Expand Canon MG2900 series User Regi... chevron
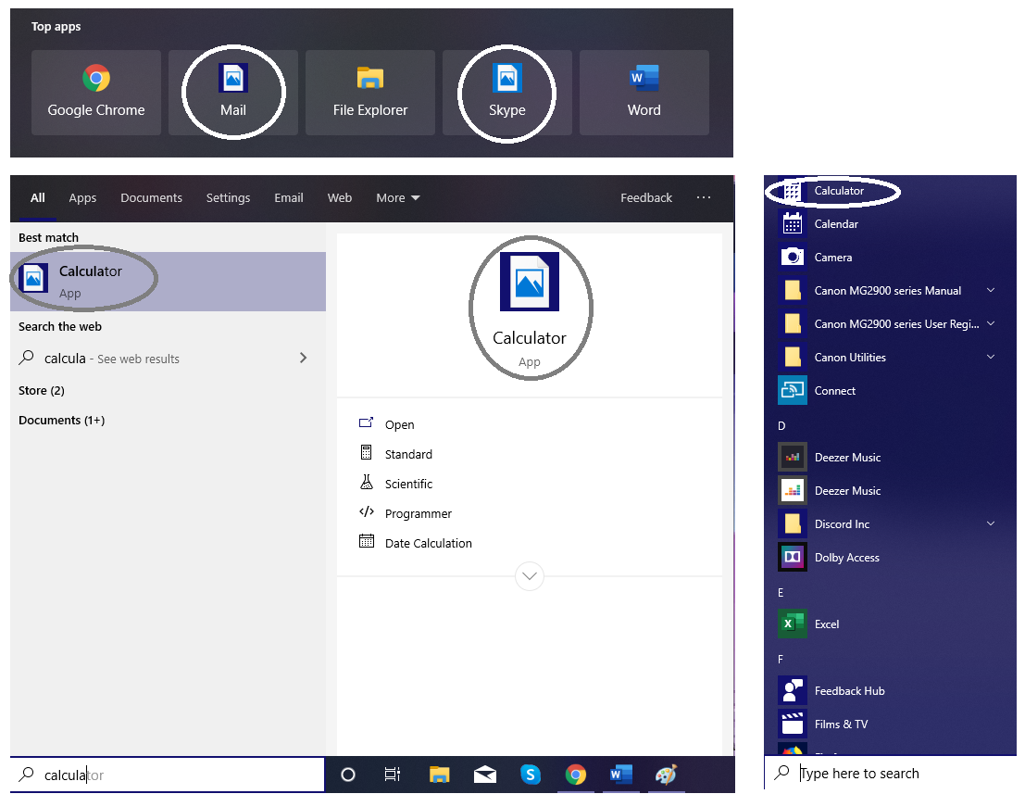Screen dimensions: 1025x794 pos(991,323)
